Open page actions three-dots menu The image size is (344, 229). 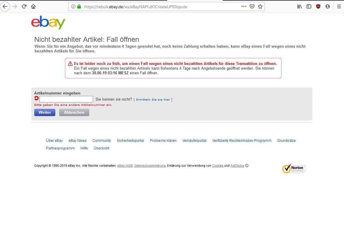(x=244, y=6)
